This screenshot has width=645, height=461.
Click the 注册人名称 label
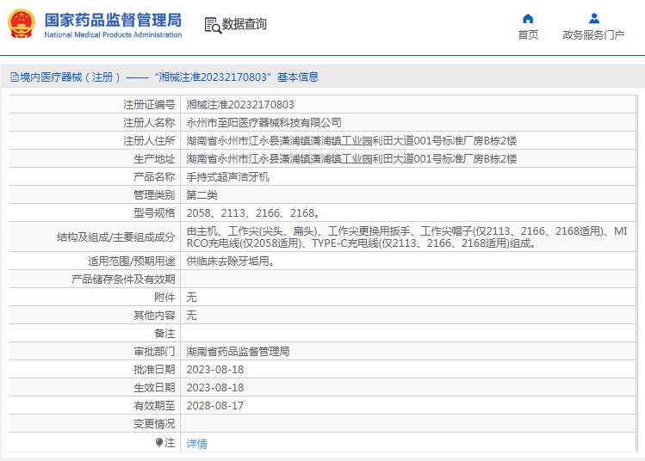point(149,123)
